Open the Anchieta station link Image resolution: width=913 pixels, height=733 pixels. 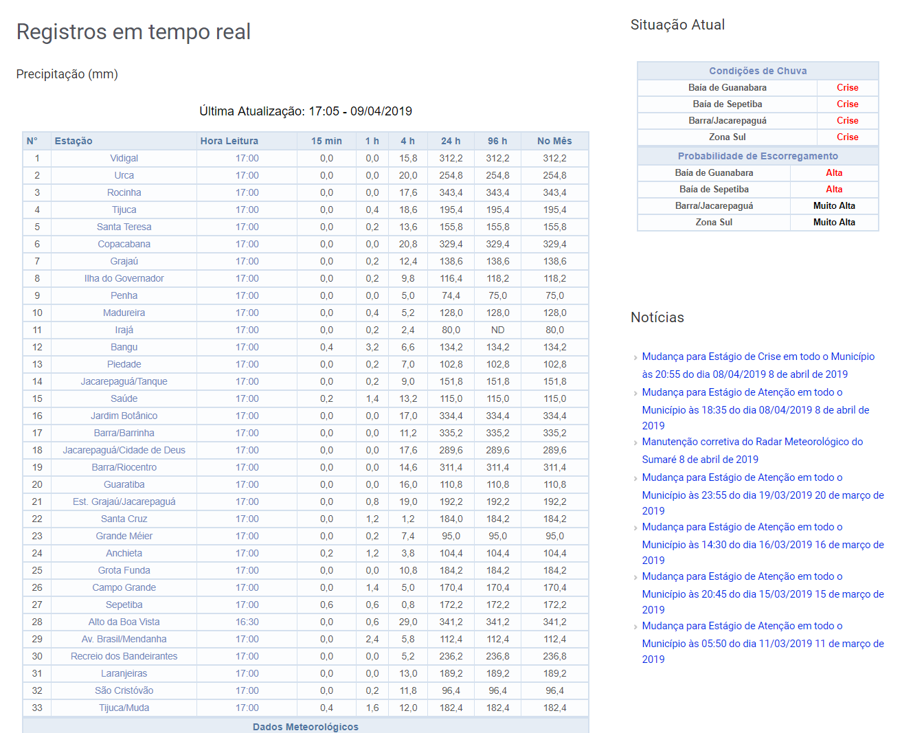[x=124, y=553]
